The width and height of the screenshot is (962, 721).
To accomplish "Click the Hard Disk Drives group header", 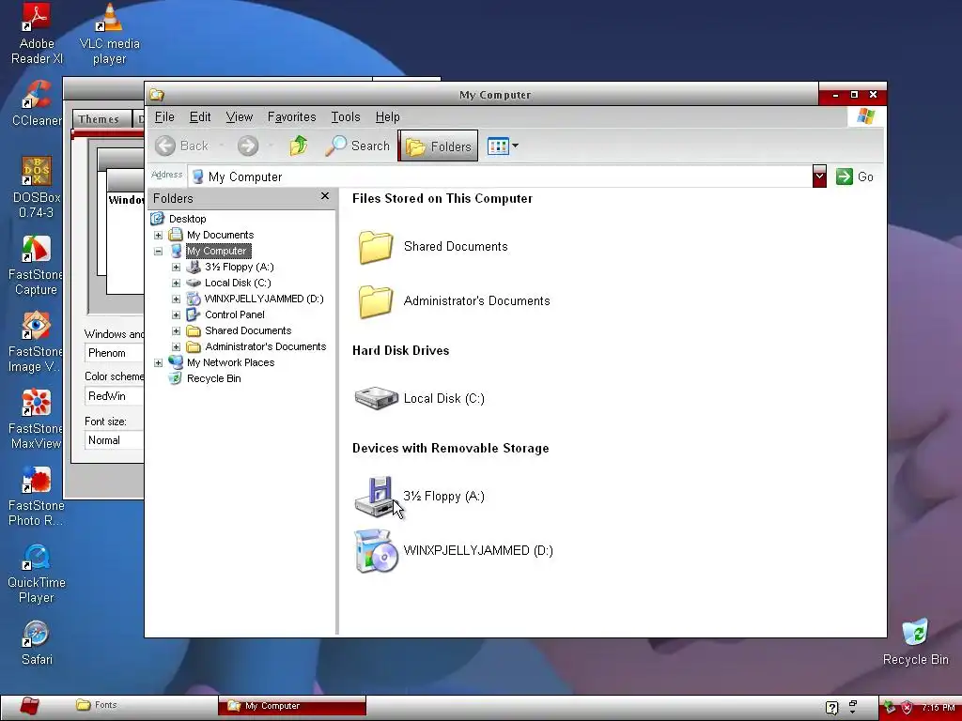I will (400, 351).
